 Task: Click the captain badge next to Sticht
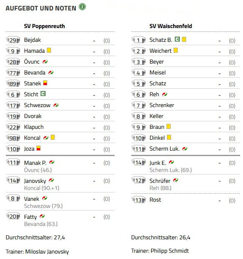(43, 94)
